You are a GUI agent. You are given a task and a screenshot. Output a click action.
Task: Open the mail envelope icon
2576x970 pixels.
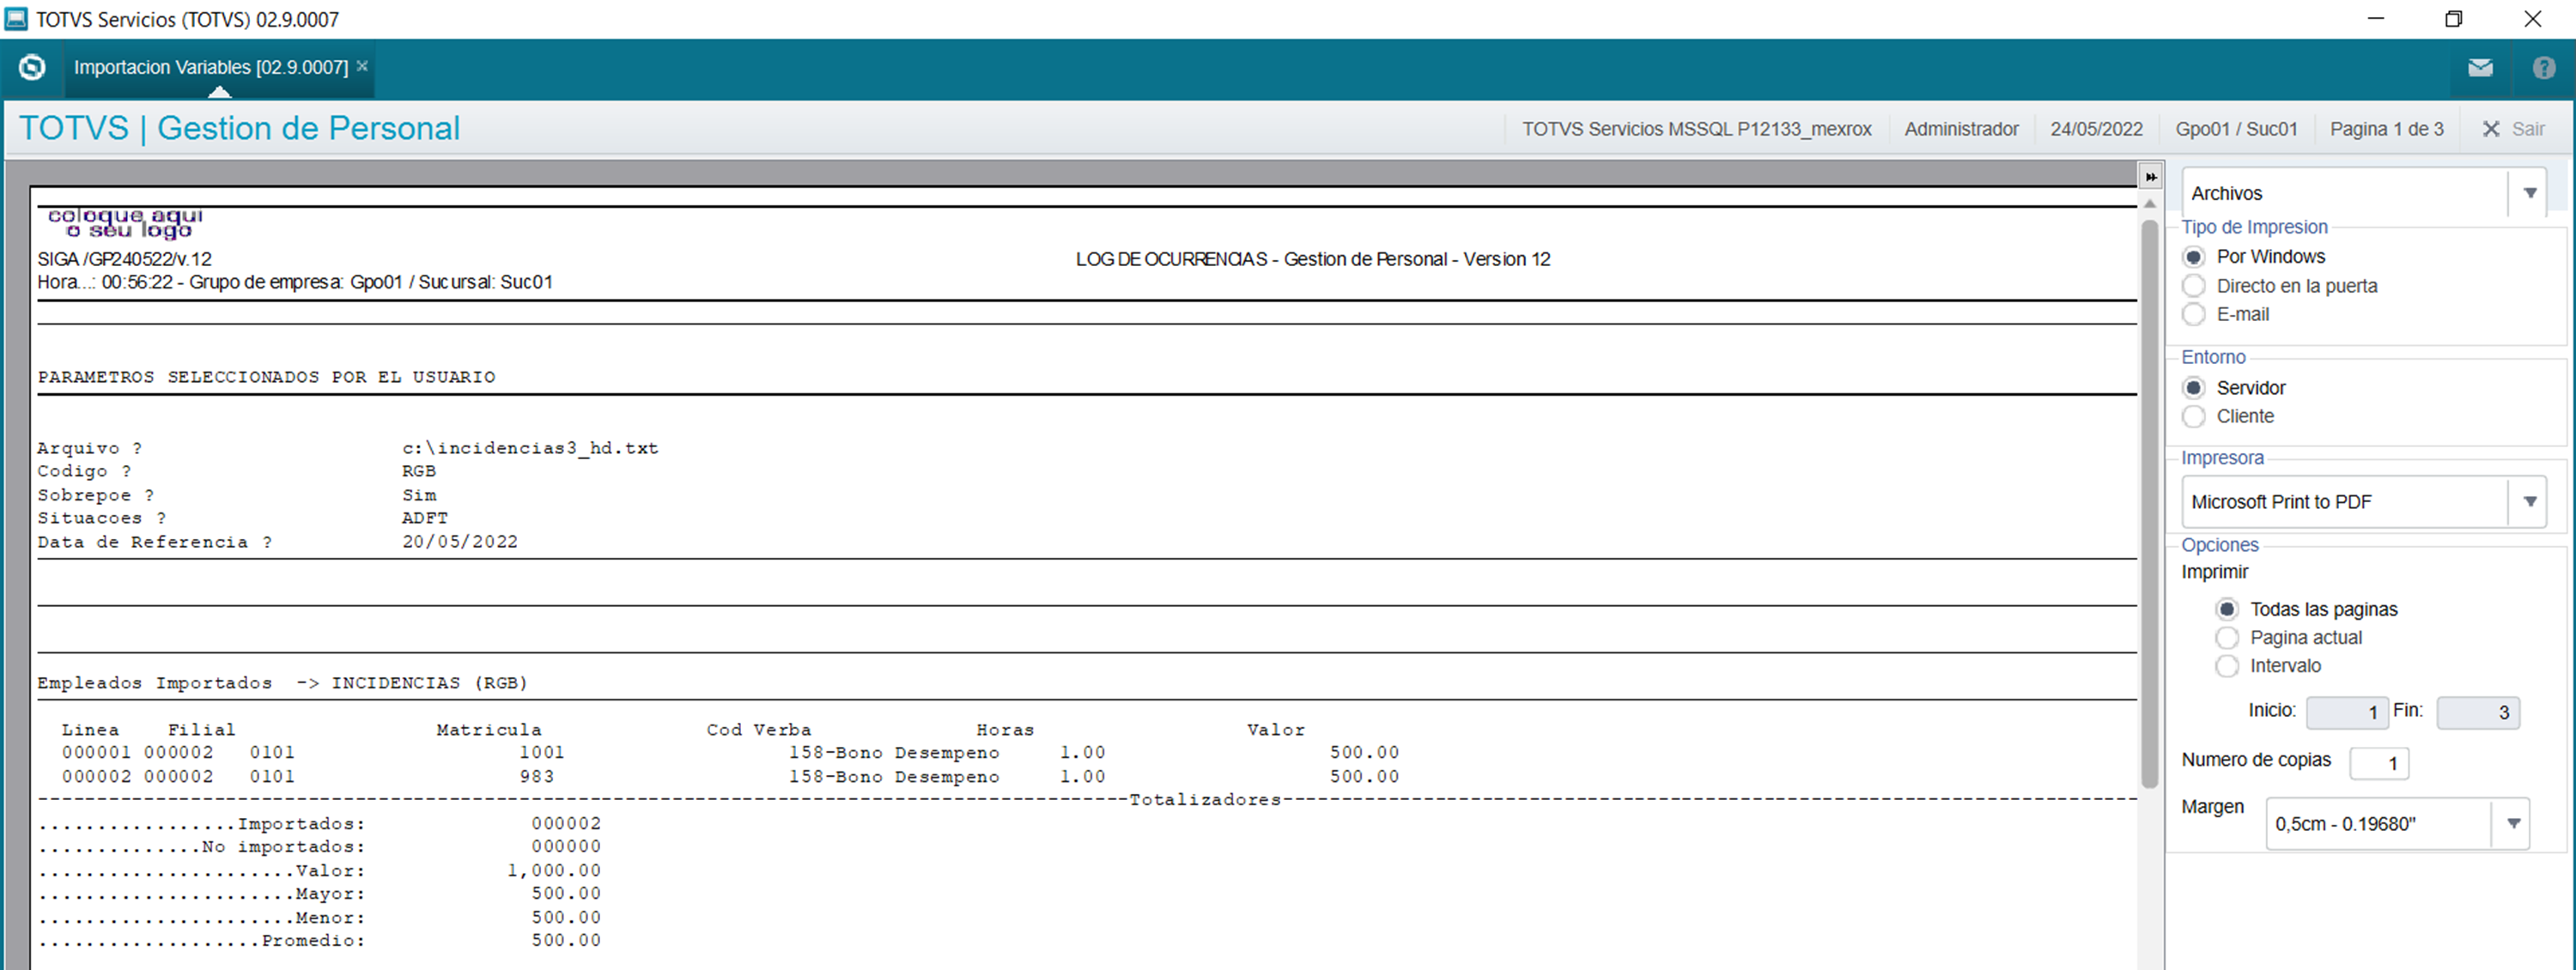click(2480, 68)
